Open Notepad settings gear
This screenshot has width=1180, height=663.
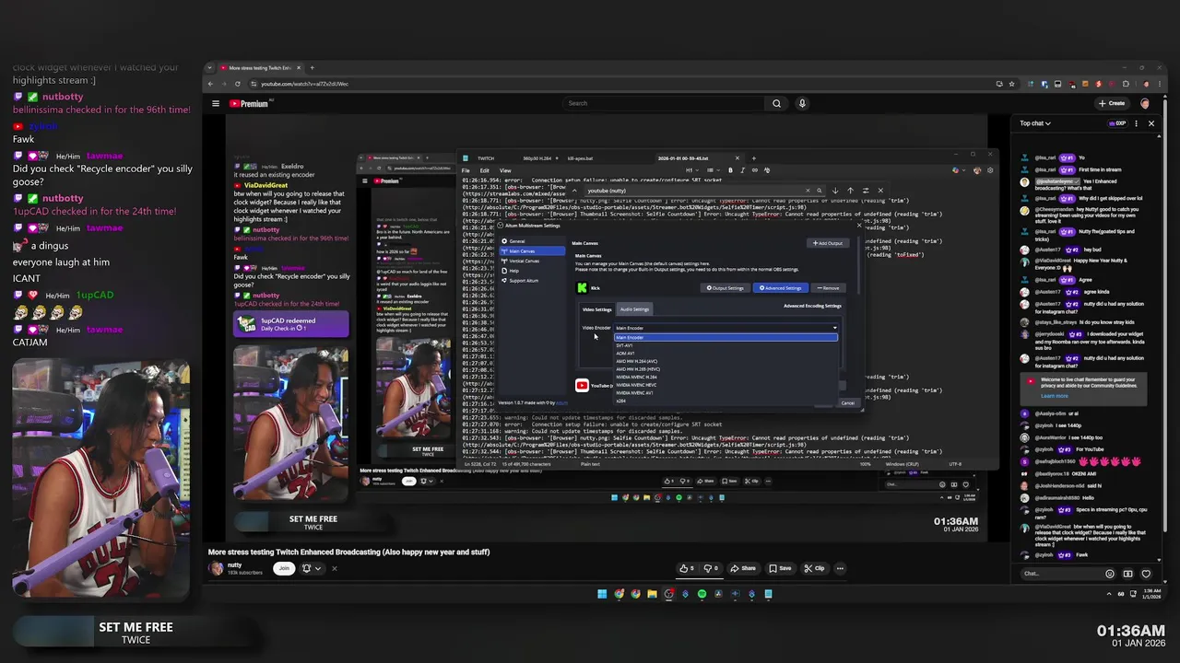tap(990, 170)
